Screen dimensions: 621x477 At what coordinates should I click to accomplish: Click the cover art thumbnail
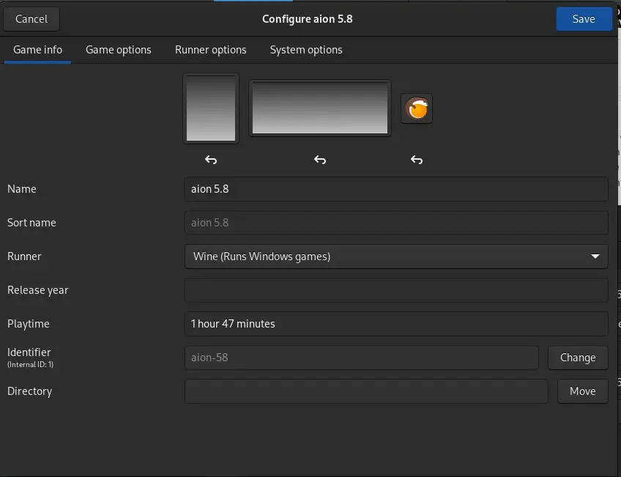coord(211,108)
